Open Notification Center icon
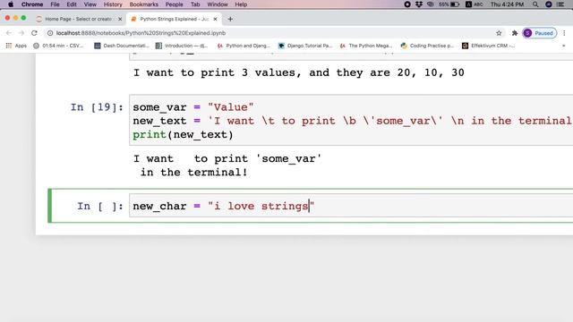This screenshot has height=322, width=573. pyautogui.click(x=560, y=4)
